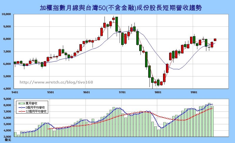Screen dimensions: 235x143
Task: Click the last blue 3-month average data point
Action: 212,104
